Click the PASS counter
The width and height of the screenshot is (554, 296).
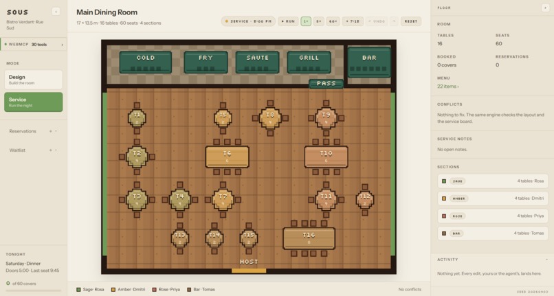point(326,84)
